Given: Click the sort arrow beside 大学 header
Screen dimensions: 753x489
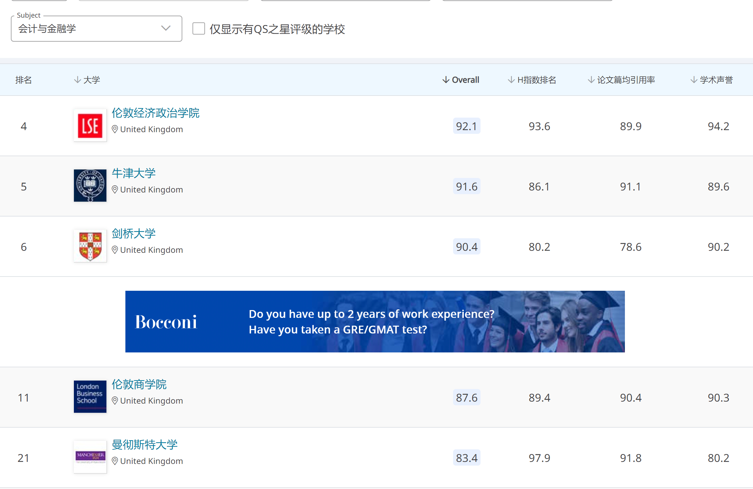Looking at the screenshot, I should click(78, 80).
